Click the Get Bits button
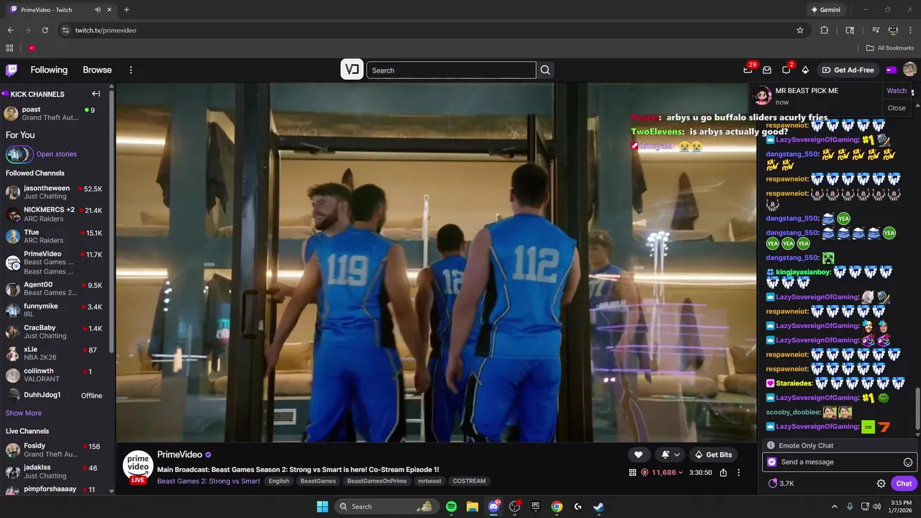 click(713, 455)
